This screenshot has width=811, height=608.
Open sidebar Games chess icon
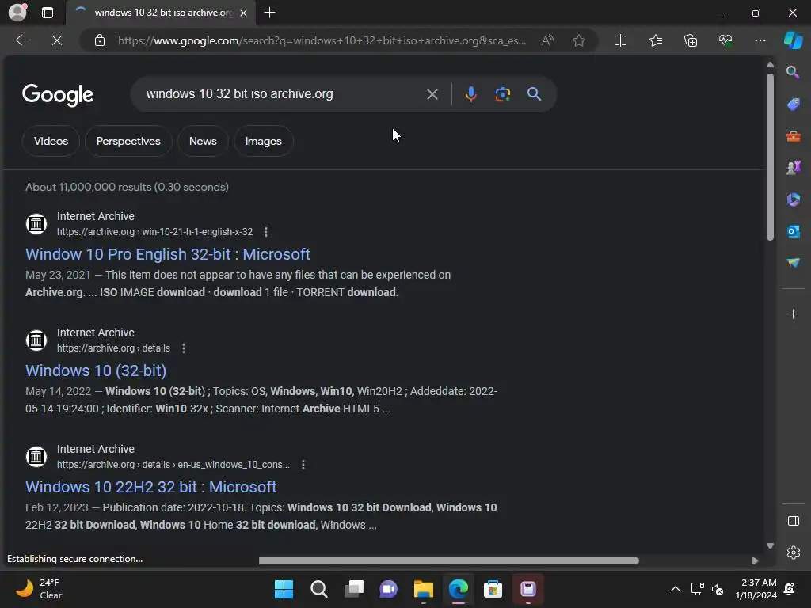pos(793,168)
